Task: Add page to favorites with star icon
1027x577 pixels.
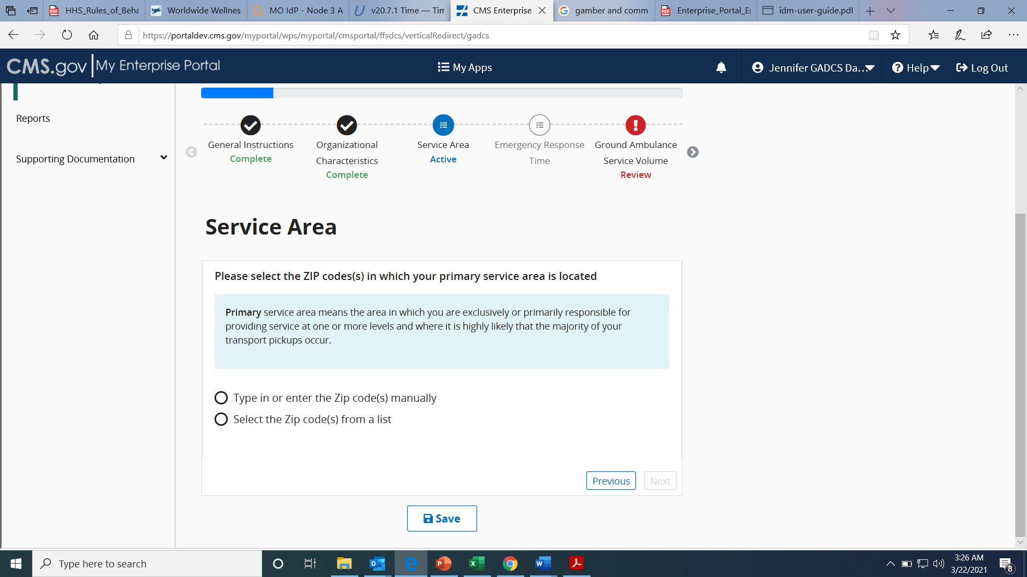Action: pos(895,35)
